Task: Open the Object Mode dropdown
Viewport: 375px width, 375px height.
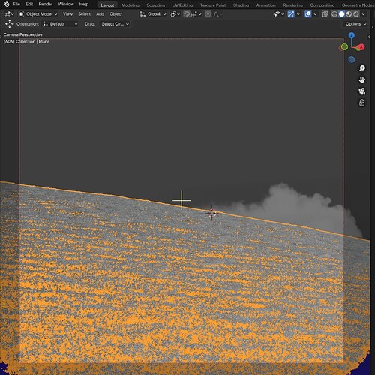Action: [x=38, y=14]
